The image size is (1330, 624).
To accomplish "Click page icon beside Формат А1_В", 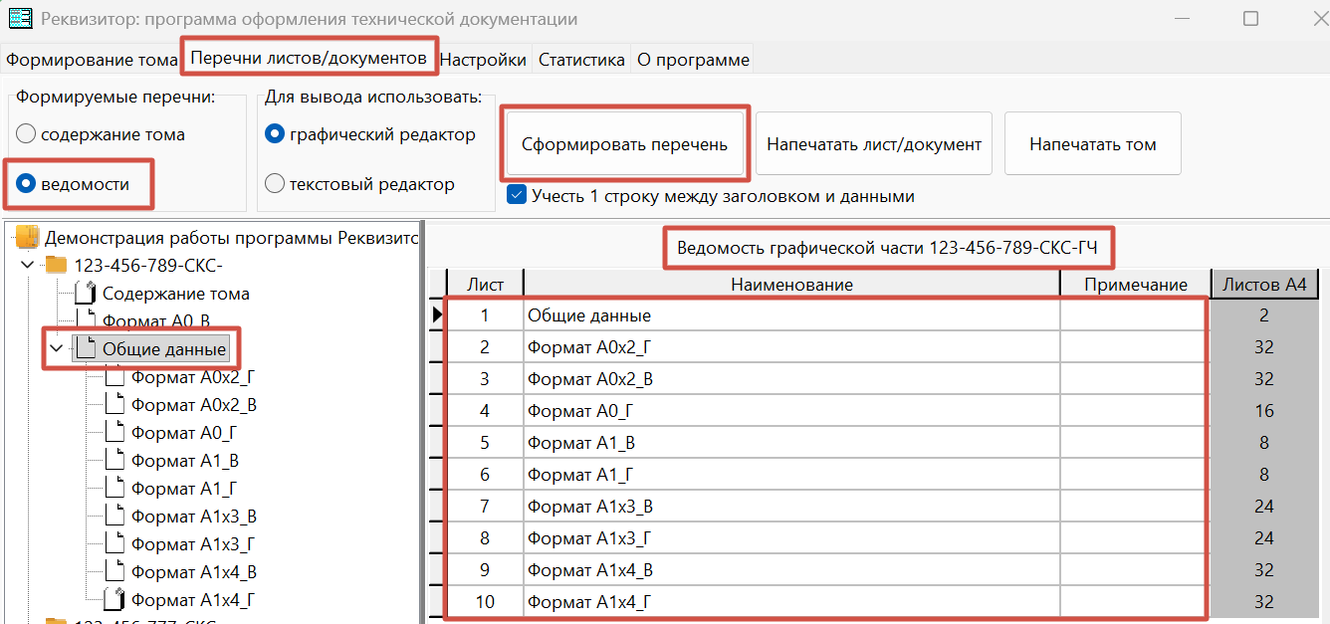I will 115,460.
